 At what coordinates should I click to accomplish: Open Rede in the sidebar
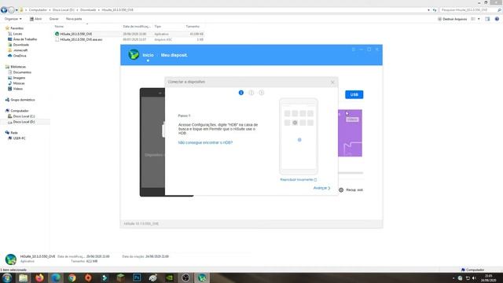pos(14,133)
